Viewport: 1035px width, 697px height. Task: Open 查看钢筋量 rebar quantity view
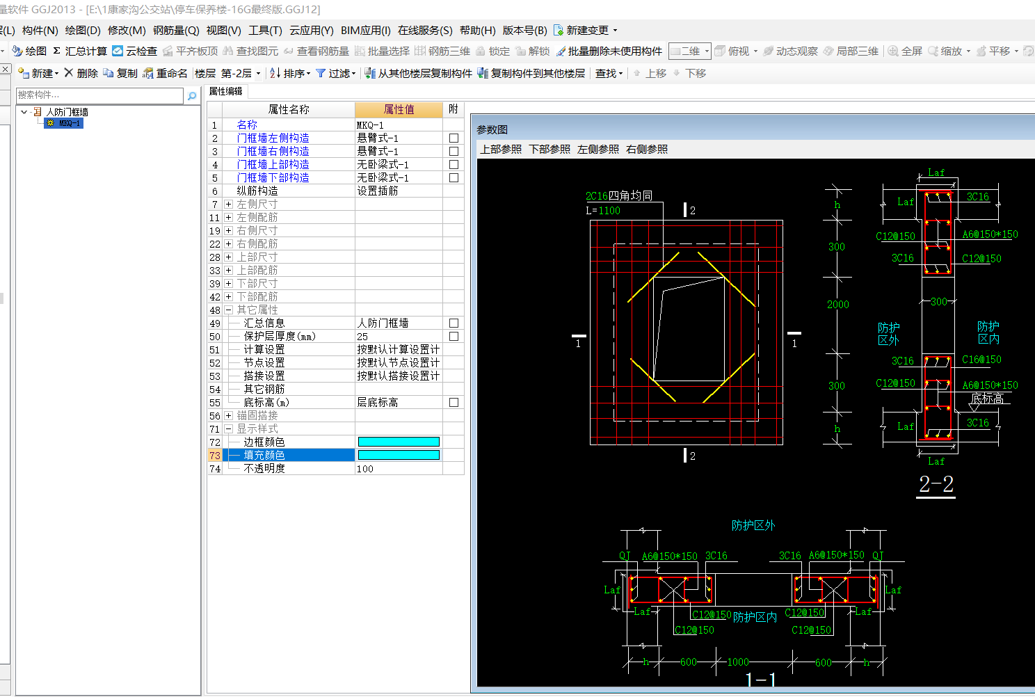[x=316, y=51]
